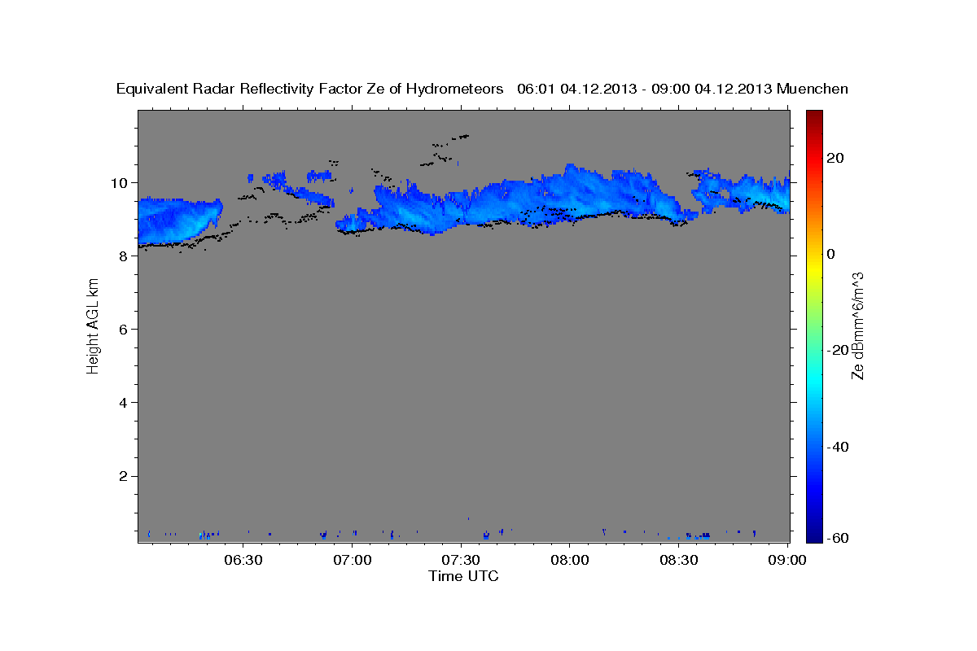Click the 'Ze dBmm^6/m^3' colorbar unit label
Image resolution: width=977 pixels, height=651 pixels.
point(858,326)
